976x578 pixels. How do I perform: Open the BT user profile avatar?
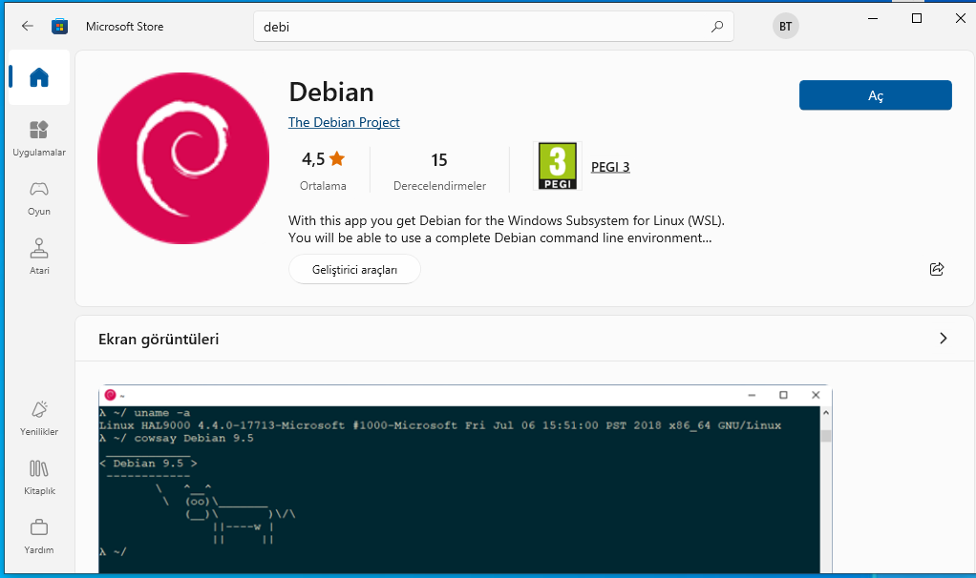[x=786, y=26]
